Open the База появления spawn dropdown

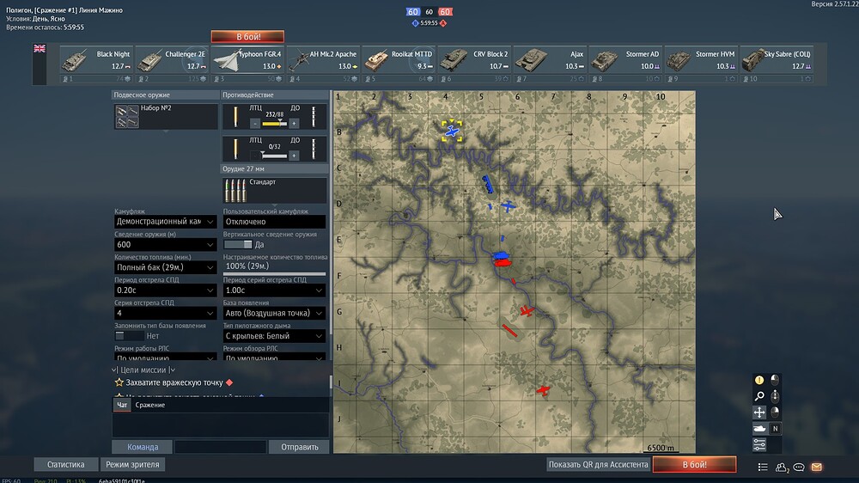point(274,313)
